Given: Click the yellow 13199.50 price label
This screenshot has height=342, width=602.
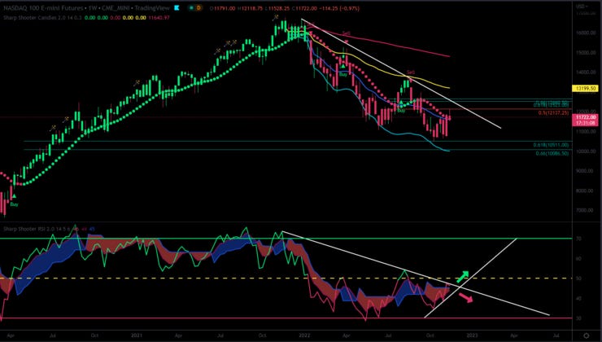Looking at the screenshot, I should point(585,89).
